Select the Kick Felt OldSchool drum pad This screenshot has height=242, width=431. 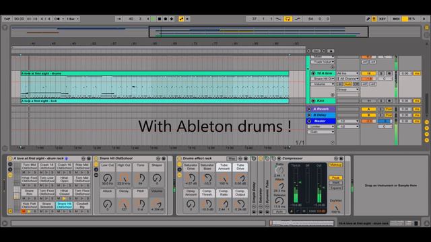30,205
